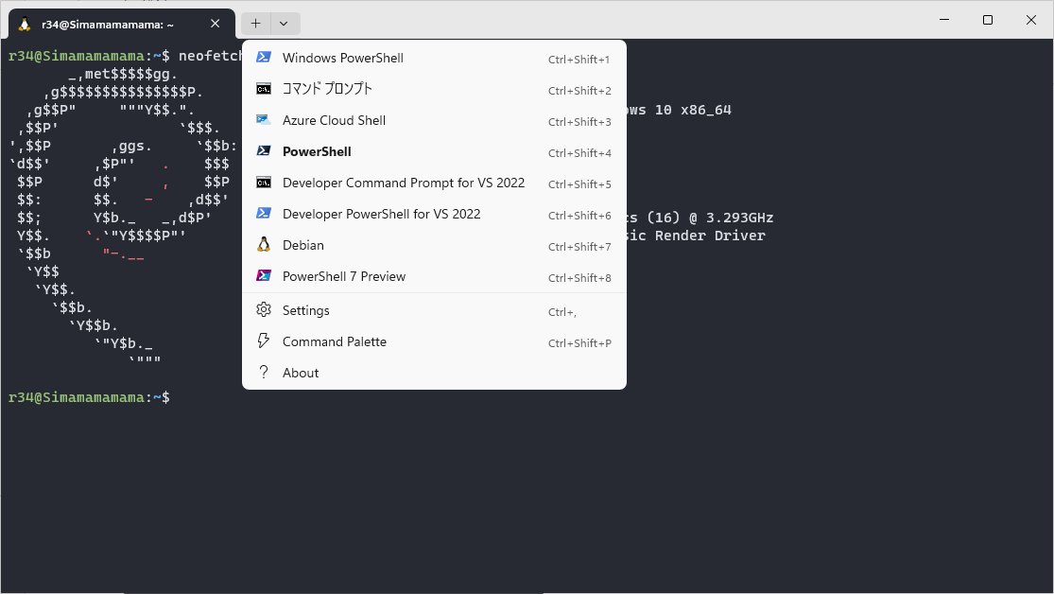
Task: Click the bold PowerShell profile icon
Action: tap(264, 151)
